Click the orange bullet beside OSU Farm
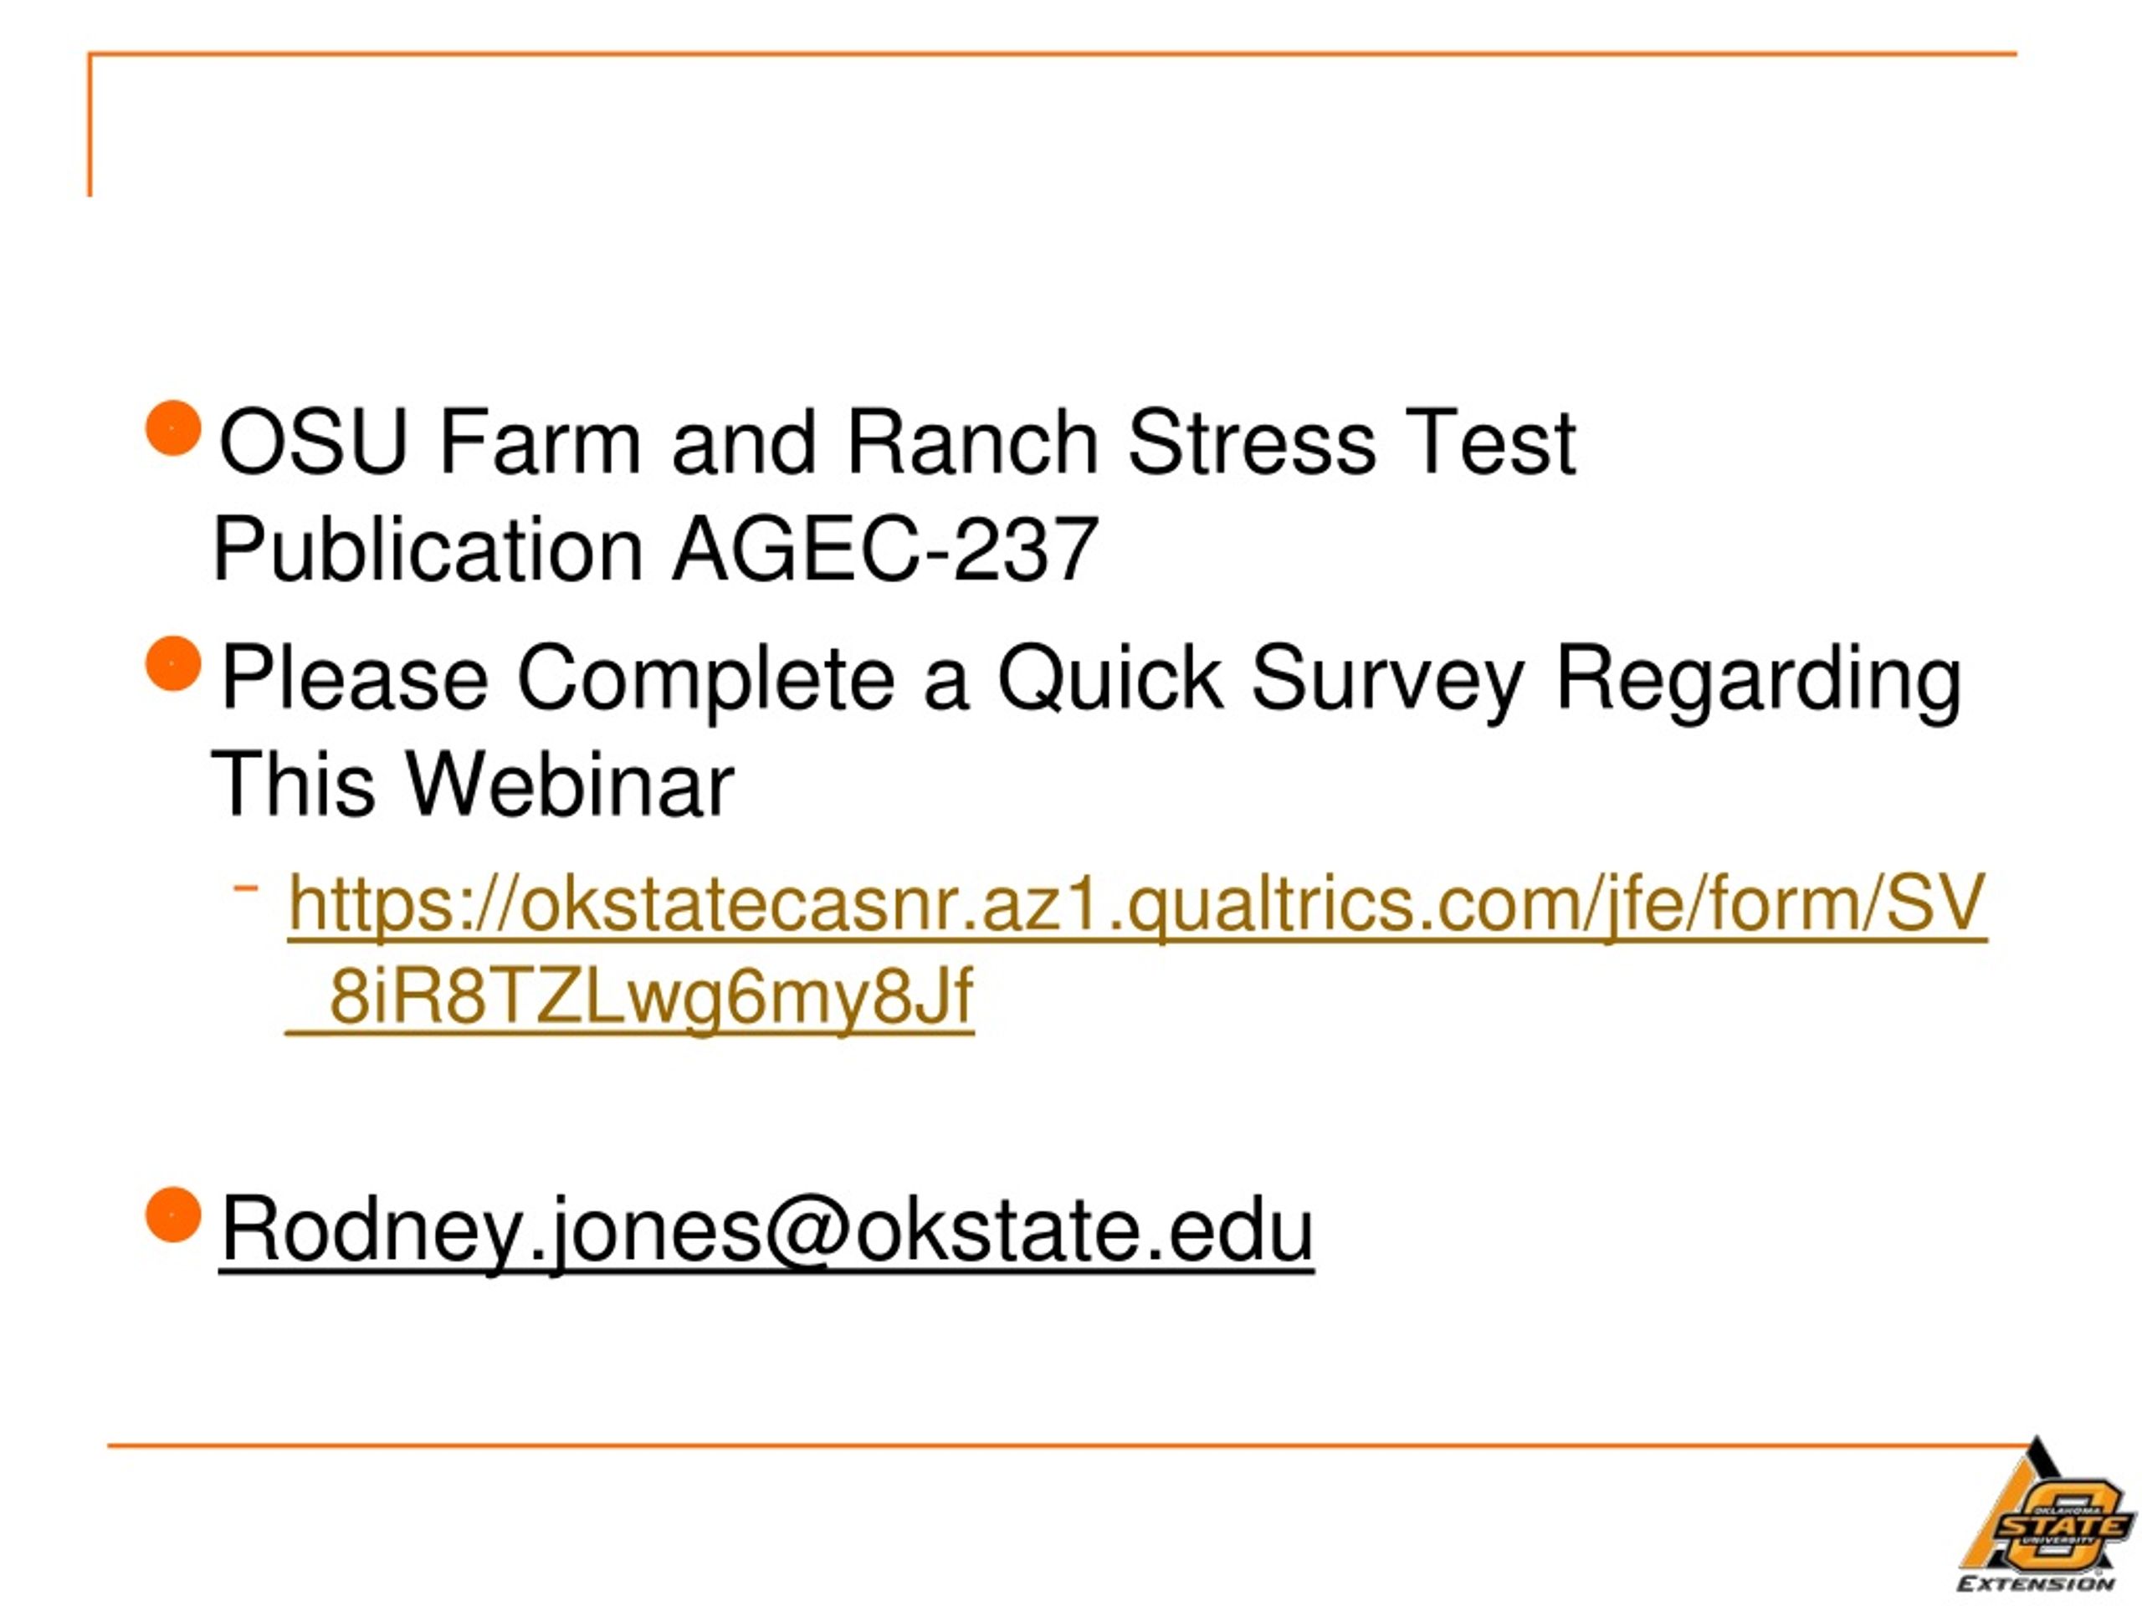 [x=173, y=428]
